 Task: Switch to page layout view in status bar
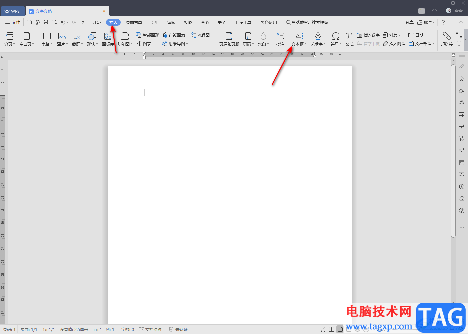[340, 329]
